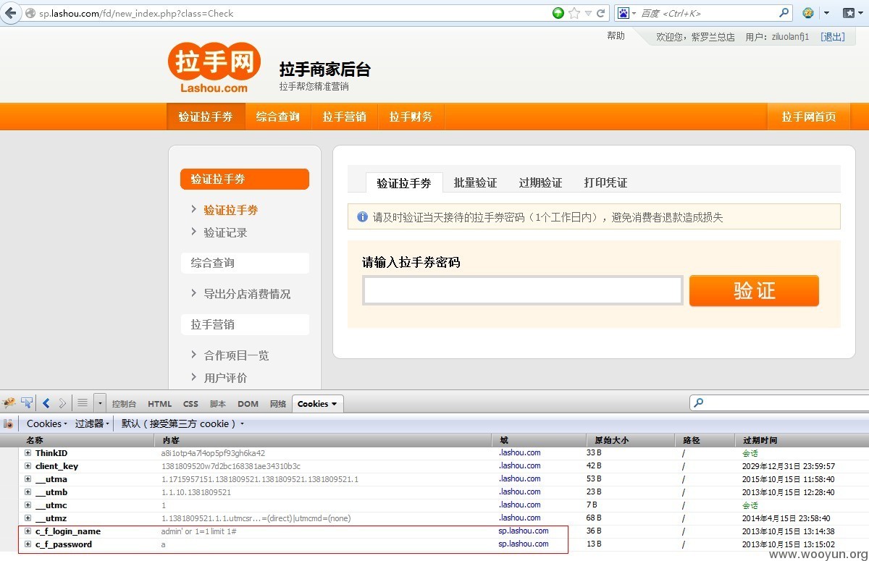Image resolution: width=869 pixels, height=561 pixels.
Task: Focus the Baidu search input field
Action: point(708,13)
